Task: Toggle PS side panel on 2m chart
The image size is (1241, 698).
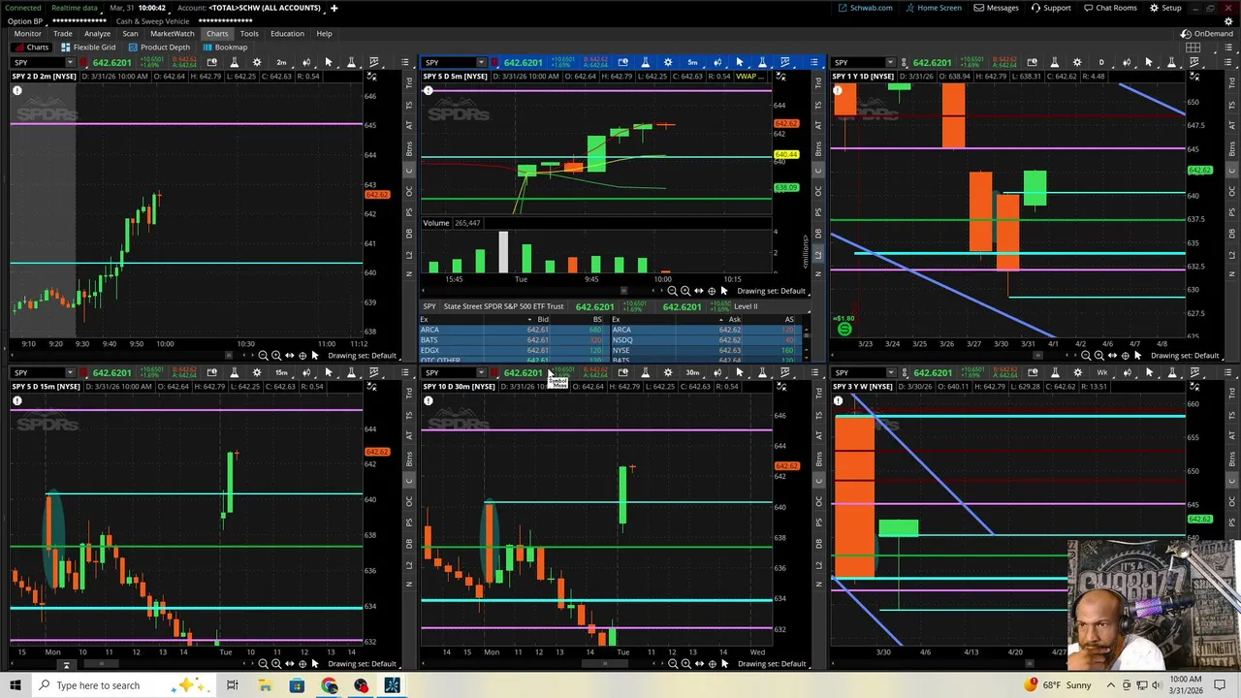Action: coord(409,212)
